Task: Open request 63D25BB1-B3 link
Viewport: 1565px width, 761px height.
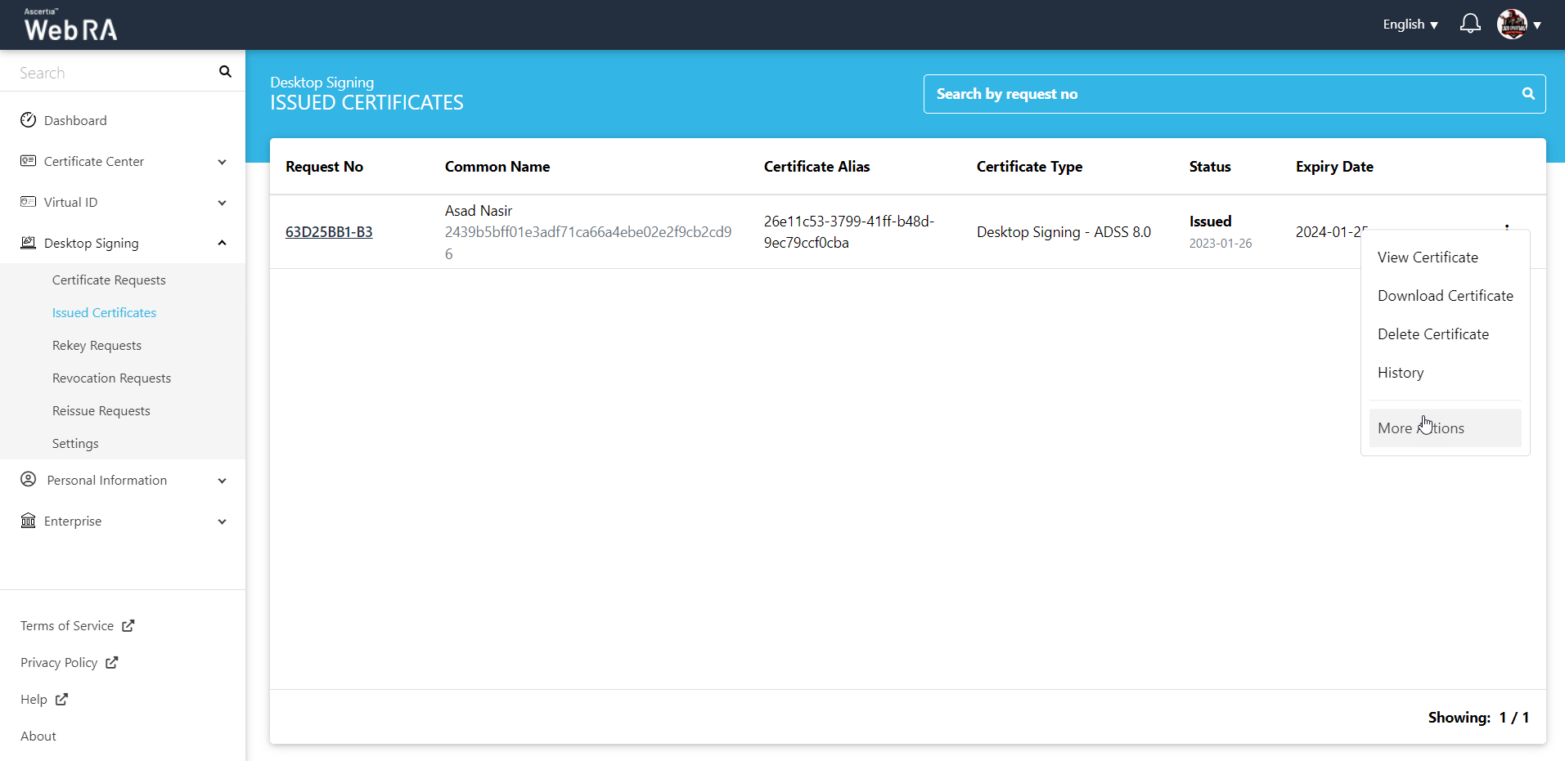Action: click(x=329, y=232)
